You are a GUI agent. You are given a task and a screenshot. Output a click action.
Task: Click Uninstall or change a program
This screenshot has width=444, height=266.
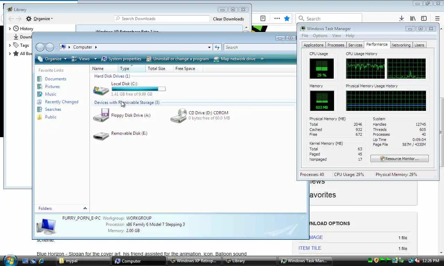click(178, 59)
